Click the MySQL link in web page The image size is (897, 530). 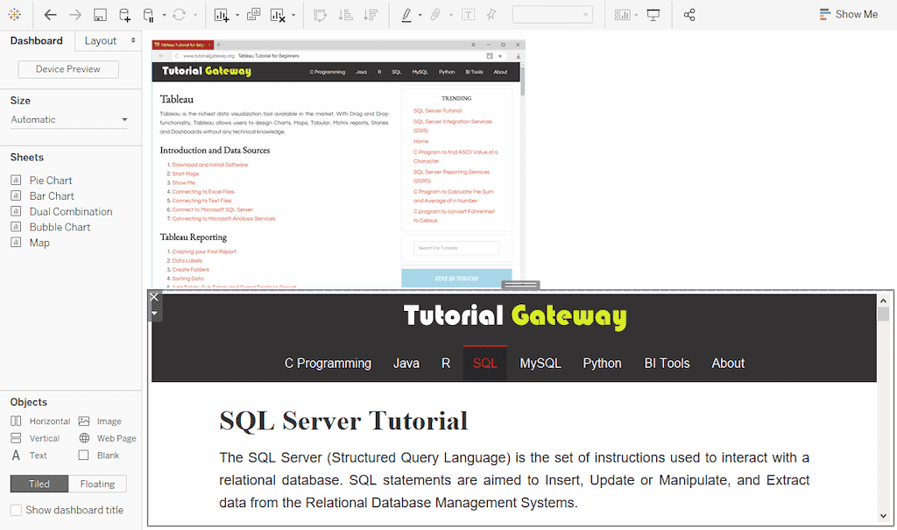[540, 364]
